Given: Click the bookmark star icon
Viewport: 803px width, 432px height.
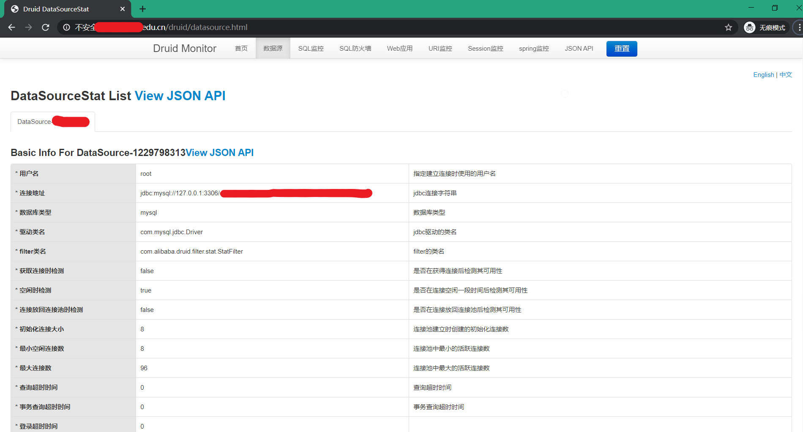Looking at the screenshot, I should [728, 27].
